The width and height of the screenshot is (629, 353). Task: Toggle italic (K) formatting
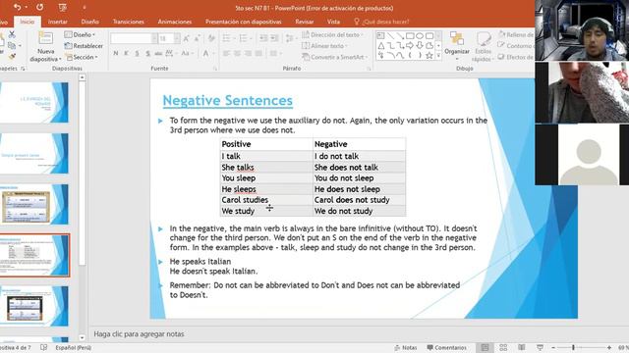pyautogui.click(x=127, y=53)
